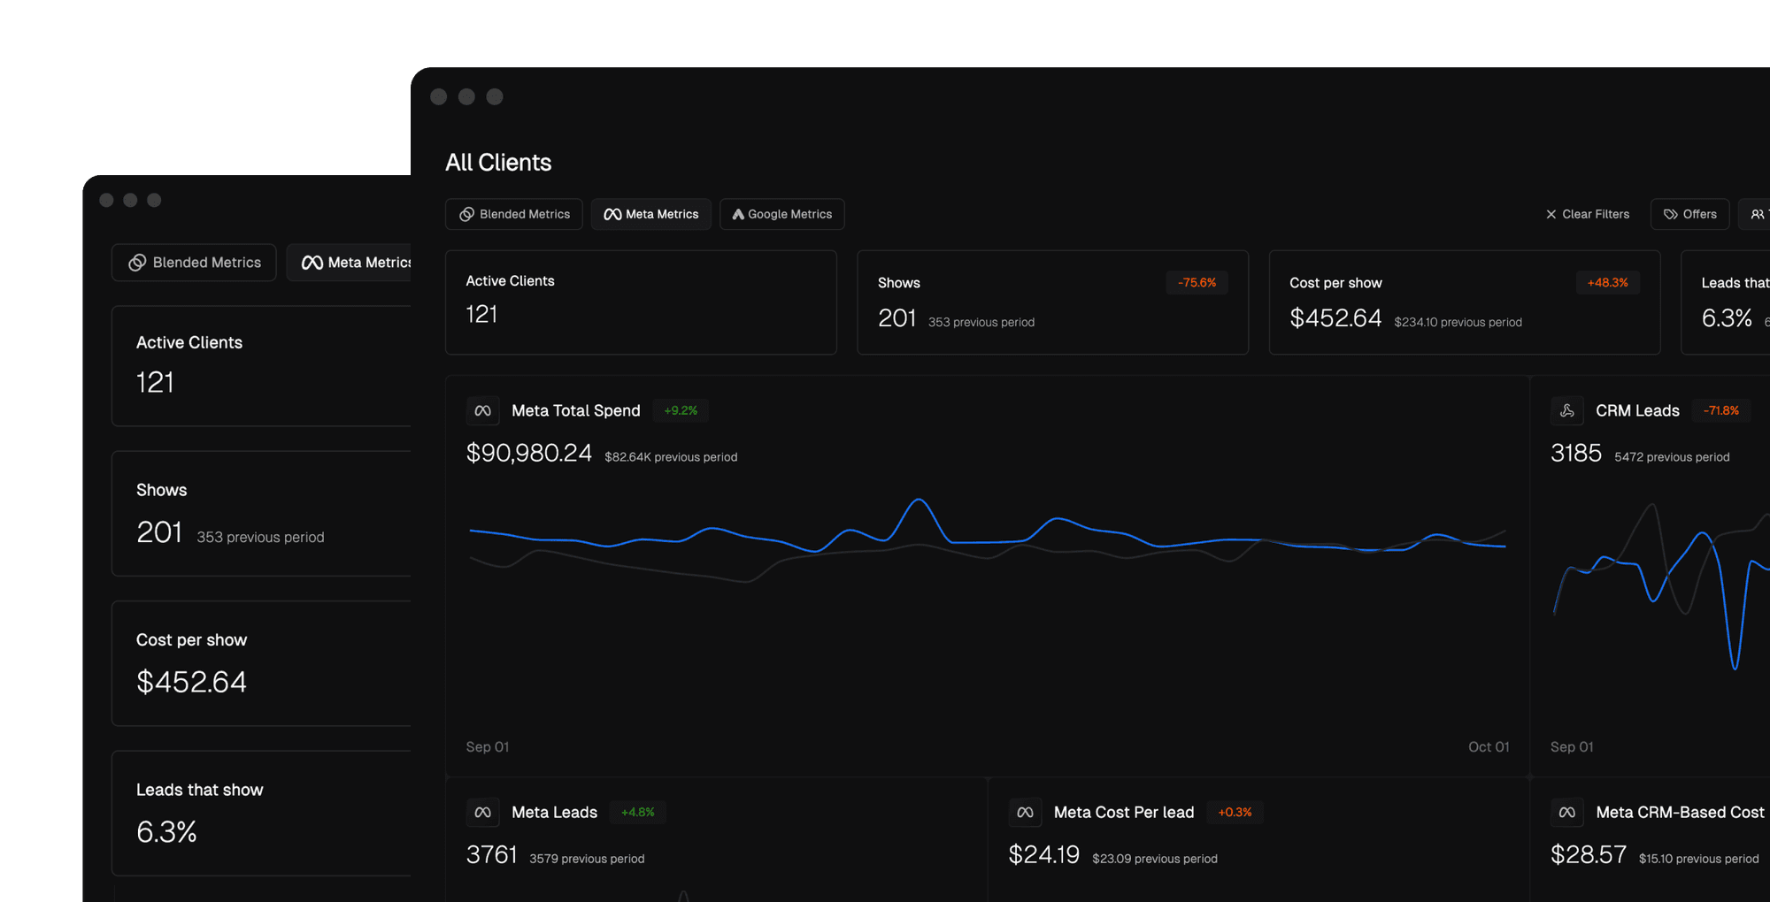Click the Google Ads logo in Google Metrics tab

pos(738,214)
